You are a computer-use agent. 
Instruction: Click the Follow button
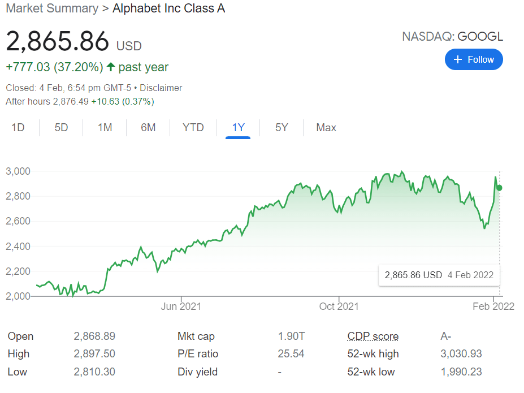[x=474, y=59]
